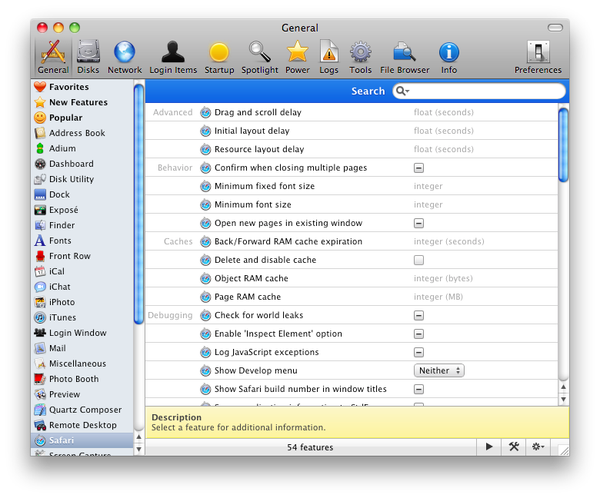Edit Page RAM cache MB value
Image resolution: width=600 pixels, height=498 pixels.
[438, 297]
